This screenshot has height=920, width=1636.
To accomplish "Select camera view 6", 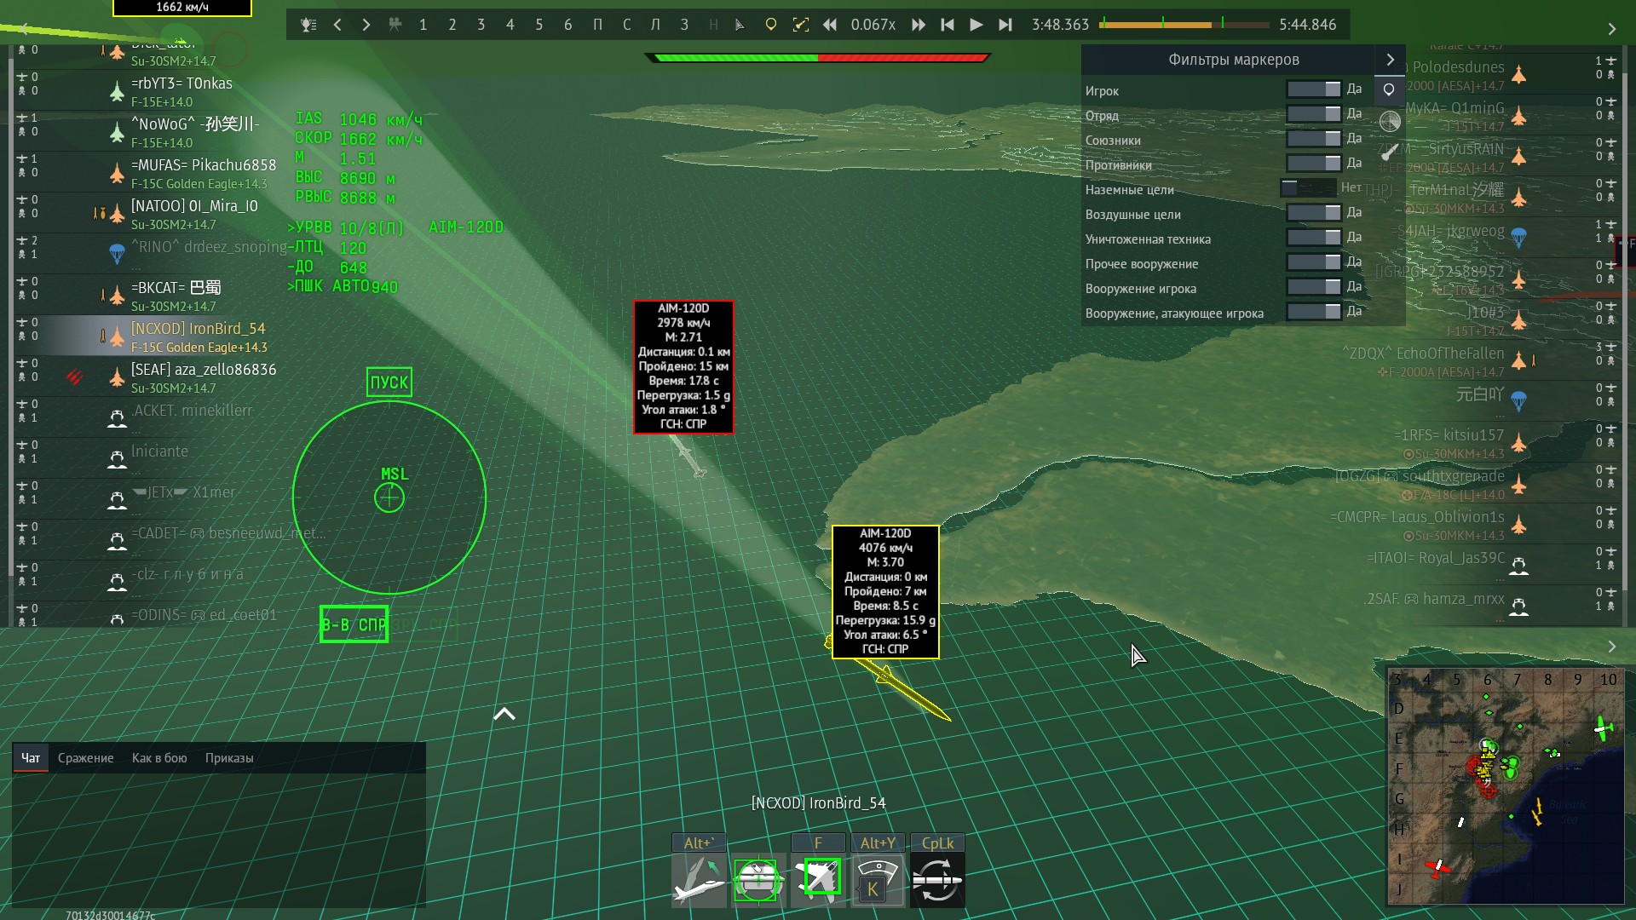I will tap(568, 25).
